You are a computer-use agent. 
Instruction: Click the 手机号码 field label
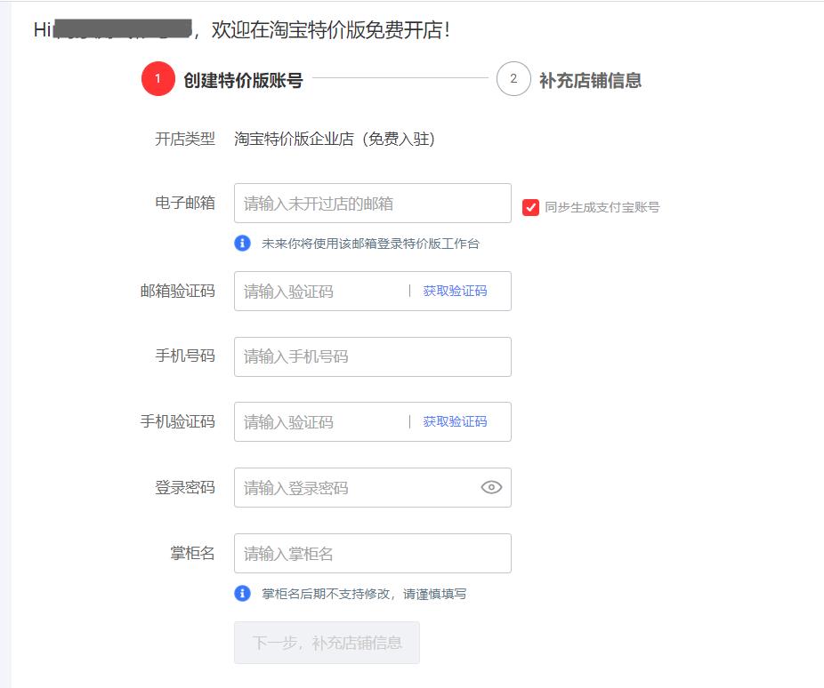(185, 356)
